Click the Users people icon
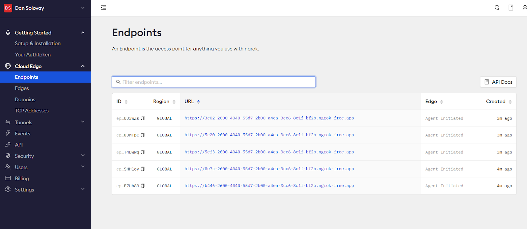Viewport: 527px width, 229px height. (8, 167)
